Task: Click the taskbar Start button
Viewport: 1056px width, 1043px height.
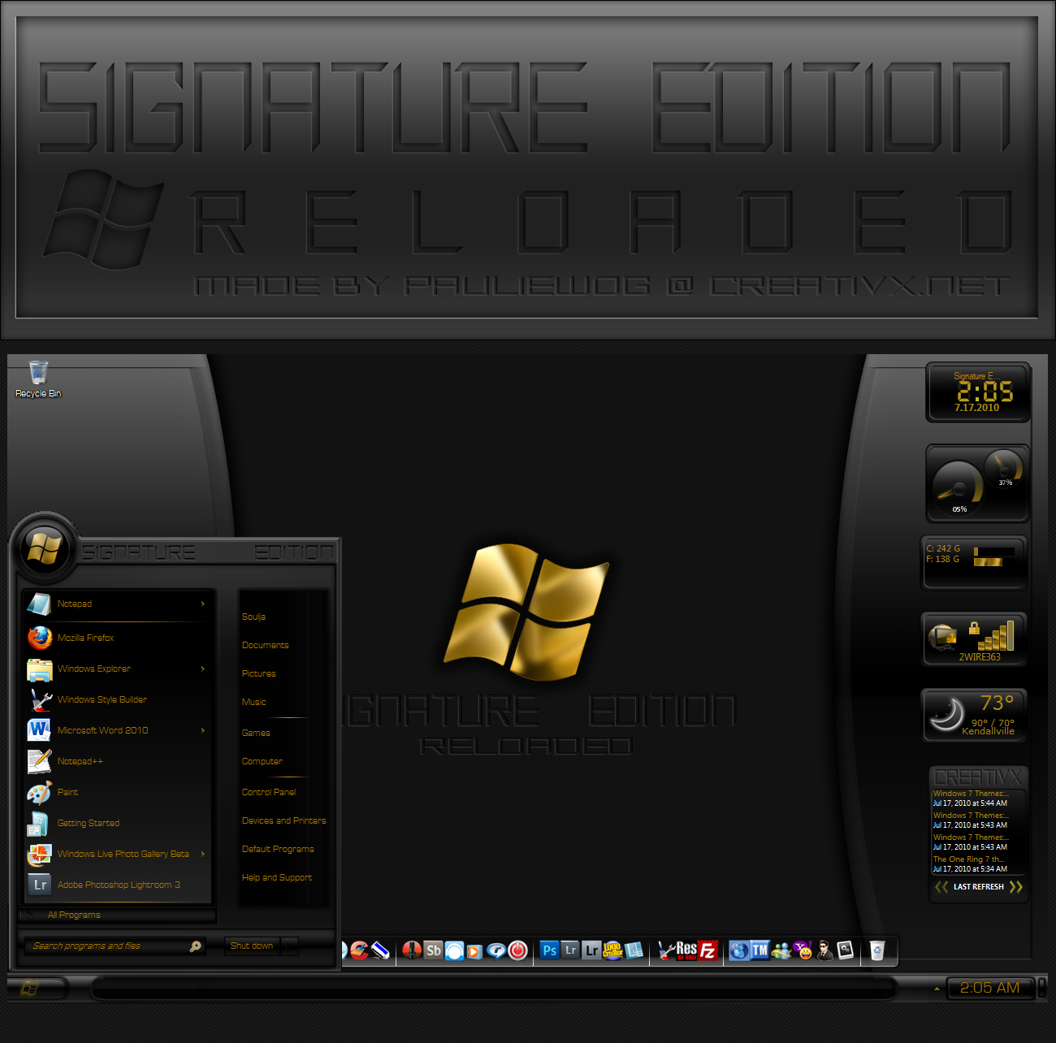Action: coord(30,988)
